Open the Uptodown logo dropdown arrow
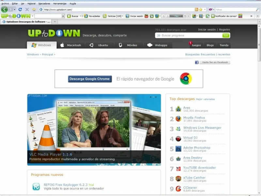The image size is (261, 196). (x=32, y=16)
